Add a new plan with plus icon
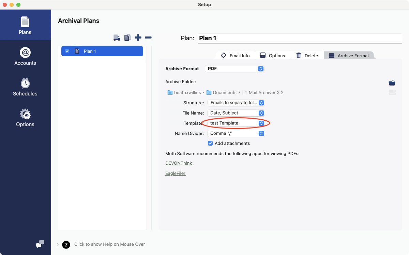 [138, 37]
